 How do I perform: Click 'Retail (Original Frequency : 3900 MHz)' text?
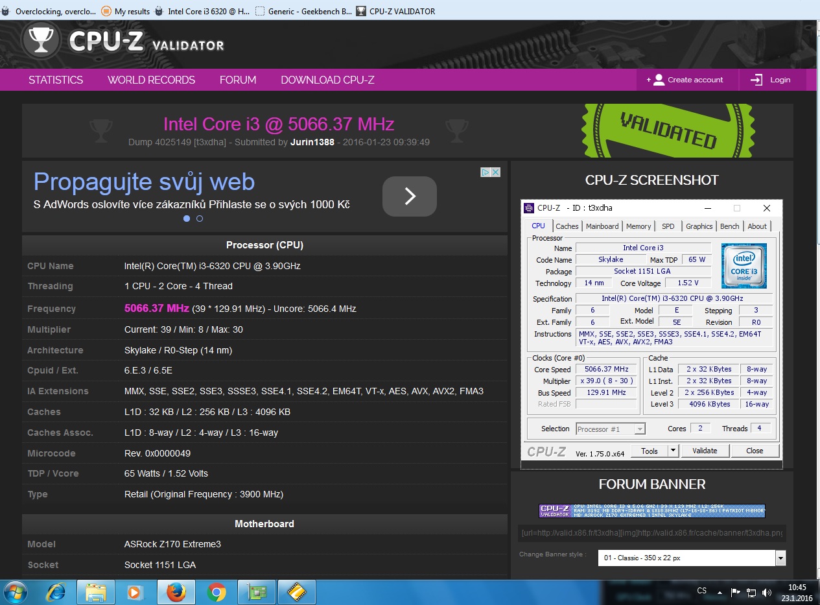(x=204, y=494)
